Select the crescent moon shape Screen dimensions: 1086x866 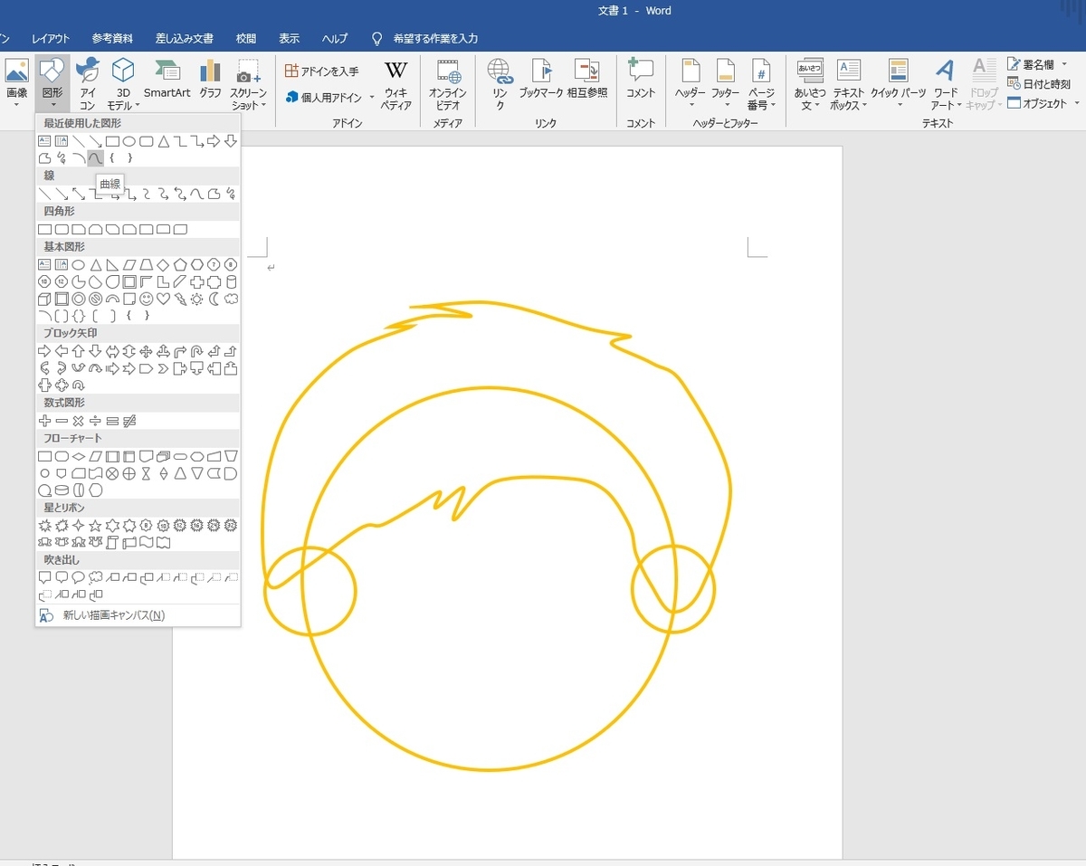(214, 299)
